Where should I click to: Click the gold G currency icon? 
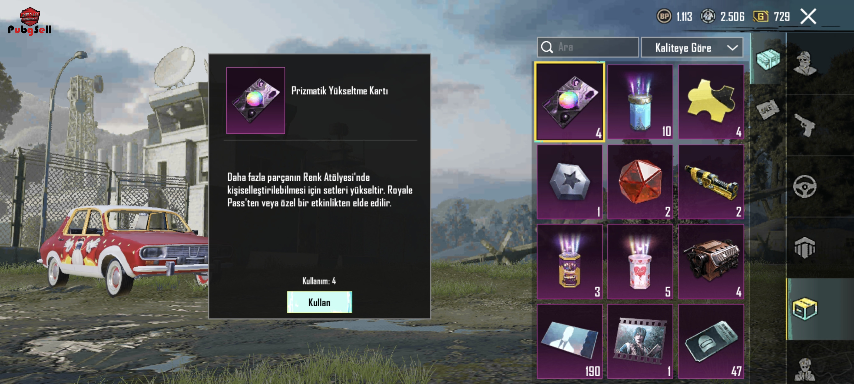pyautogui.click(x=761, y=16)
